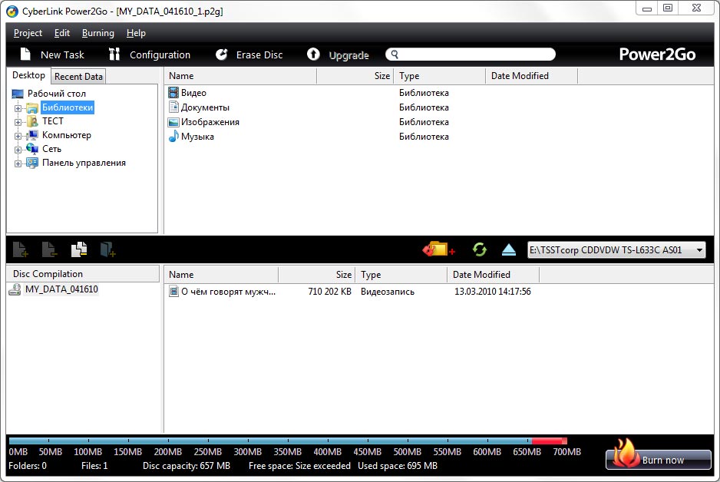Select the Компьютер tree label
Image resolution: width=720 pixels, height=482 pixels.
coord(67,135)
